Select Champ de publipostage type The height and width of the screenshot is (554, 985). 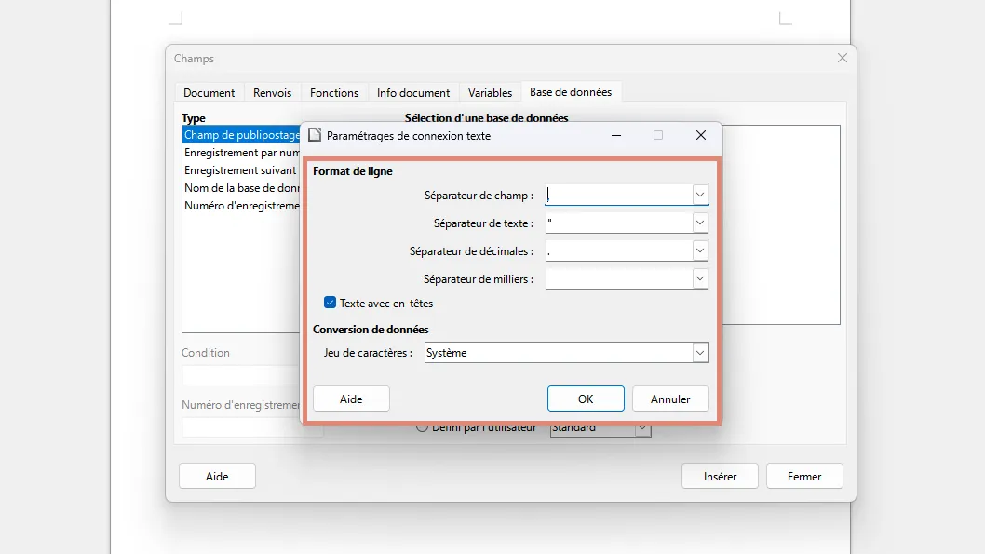(x=242, y=135)
